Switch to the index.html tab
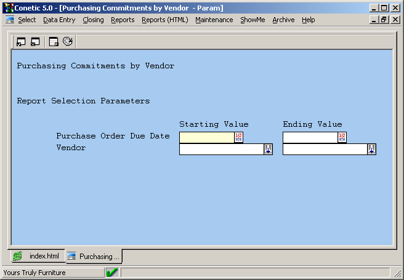404x280 pixels. (38, 256)
